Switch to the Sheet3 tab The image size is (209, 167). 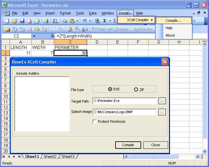tap(68, 157)
